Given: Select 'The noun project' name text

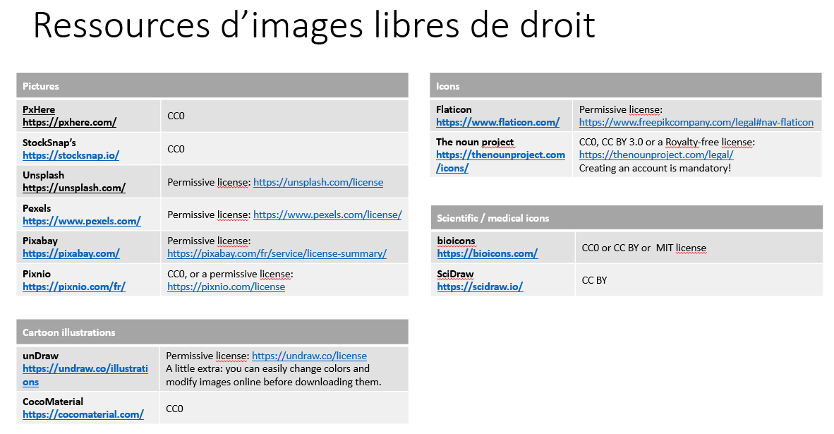Looking at the screenshot, I should point(475,142).
